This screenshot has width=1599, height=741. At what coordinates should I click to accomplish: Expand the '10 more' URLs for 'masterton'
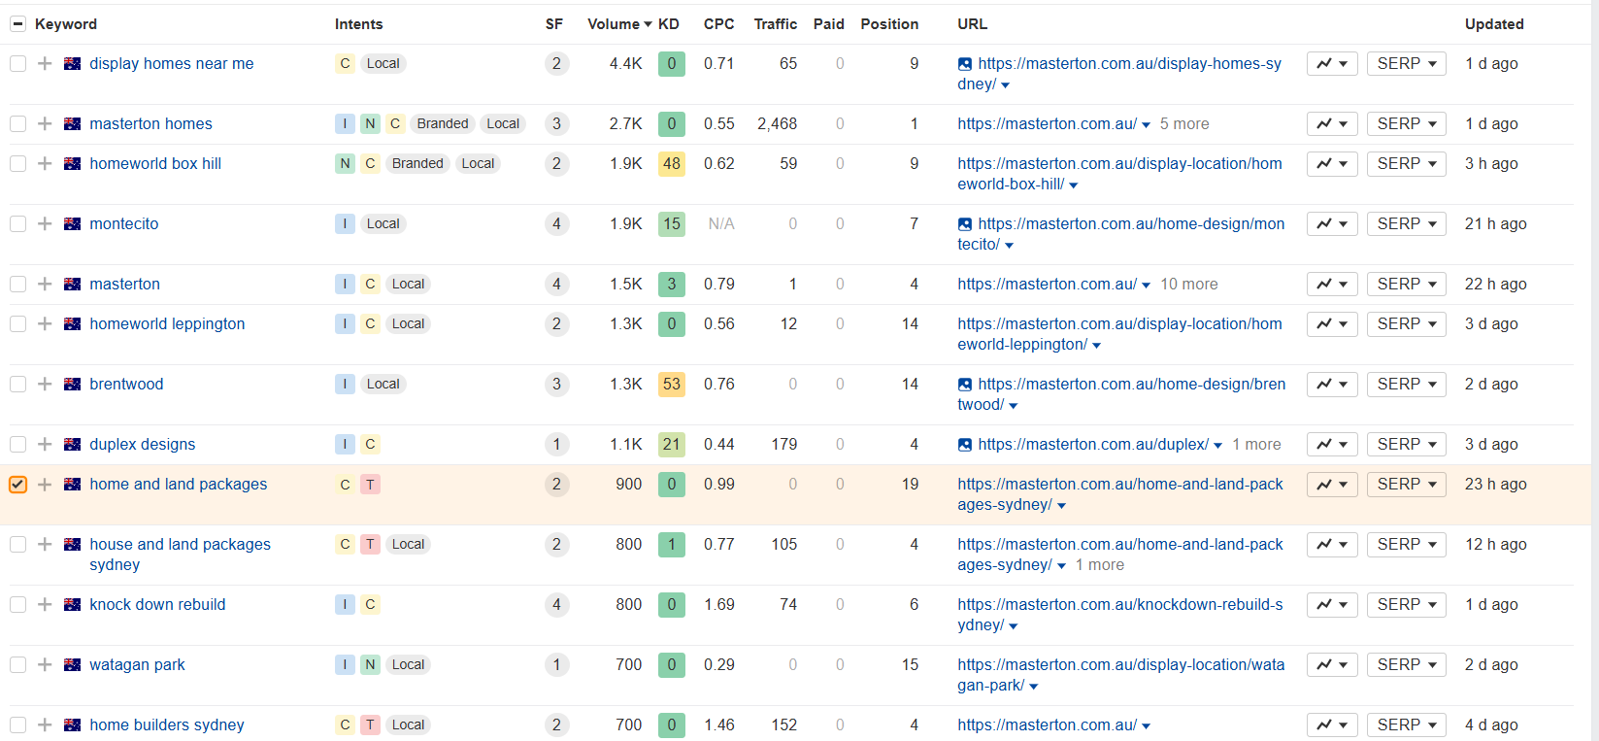pyautogui.click(x=1188, y=285)
